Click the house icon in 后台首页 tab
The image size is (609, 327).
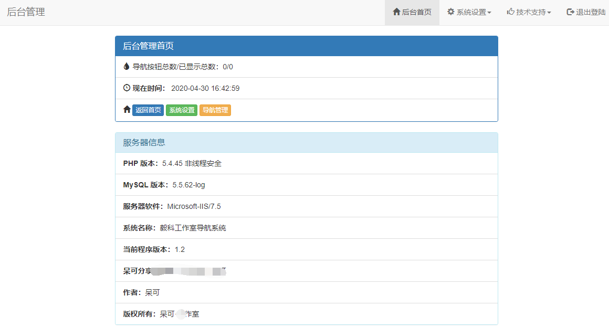(x=396, y=12)
